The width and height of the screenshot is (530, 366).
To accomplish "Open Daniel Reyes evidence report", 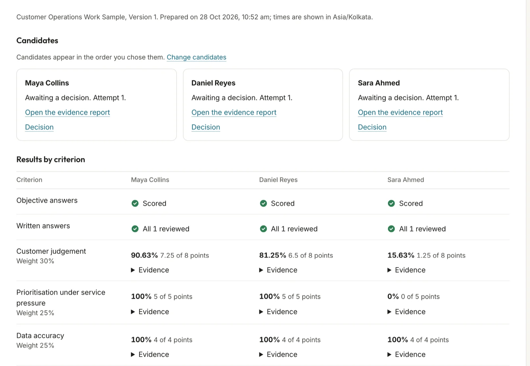I will [234, 112].
